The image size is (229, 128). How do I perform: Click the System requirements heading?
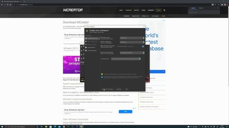73,84
